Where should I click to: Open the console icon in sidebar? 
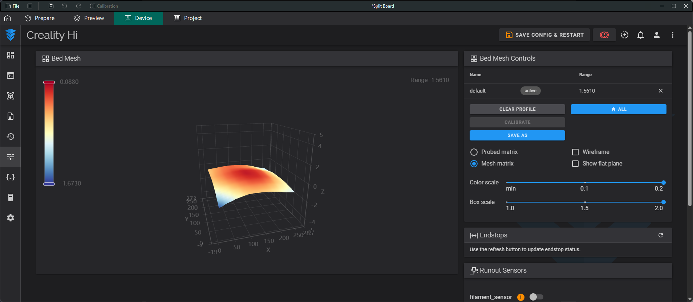(11, 75)
